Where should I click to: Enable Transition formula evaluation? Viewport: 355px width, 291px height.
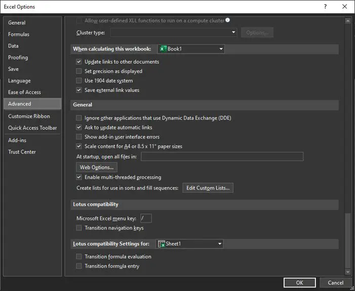(79, 257)
